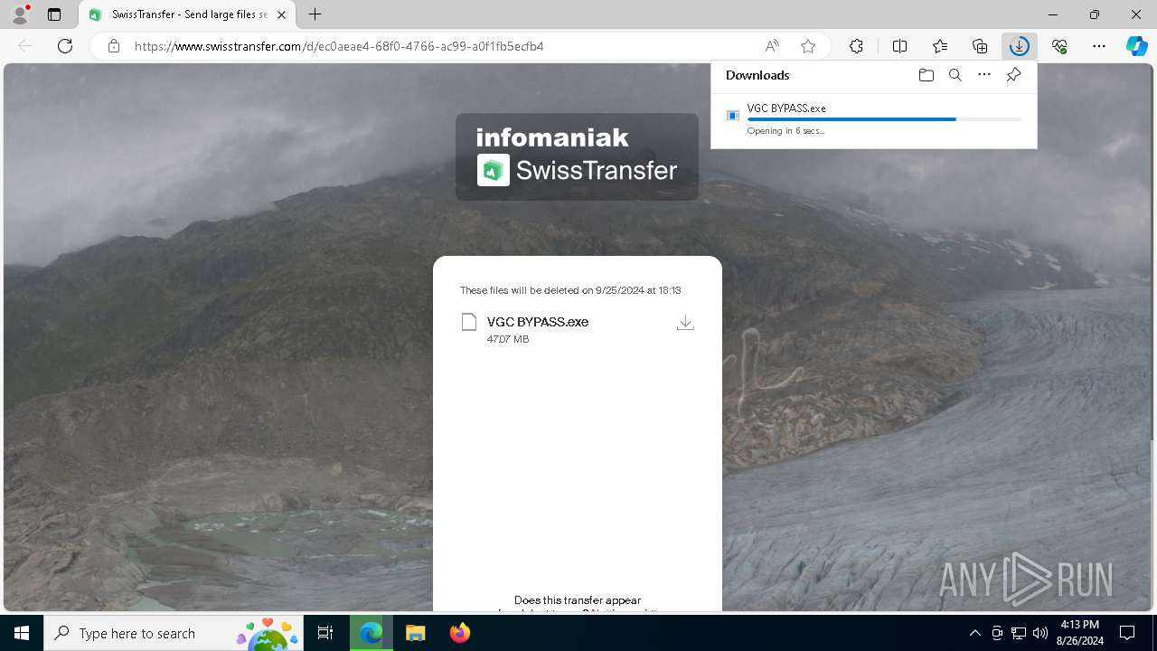Click the file document icon for VGC BYPASS.exe
This screenshot has width=1157, height=651.
tap(468, 322)
